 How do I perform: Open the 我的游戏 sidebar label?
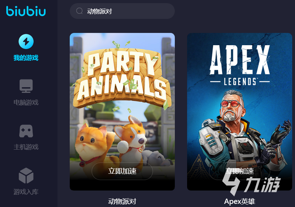(26, 58)
